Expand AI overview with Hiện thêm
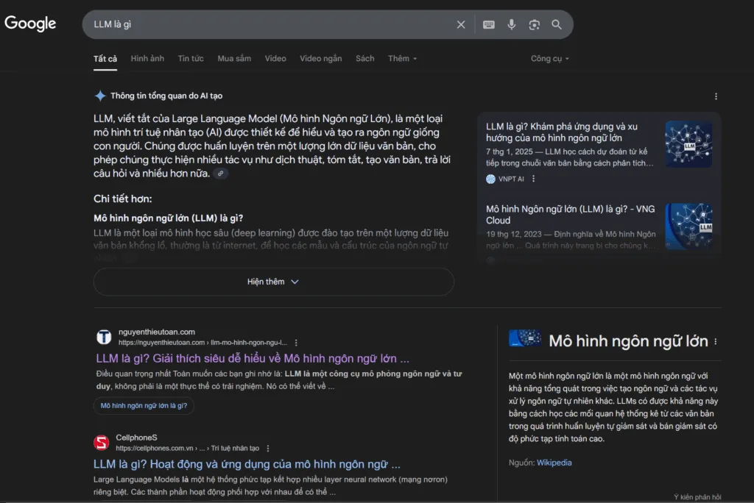Image resolution: width=754 pixels, height=503 pixels. coord(274,282)
